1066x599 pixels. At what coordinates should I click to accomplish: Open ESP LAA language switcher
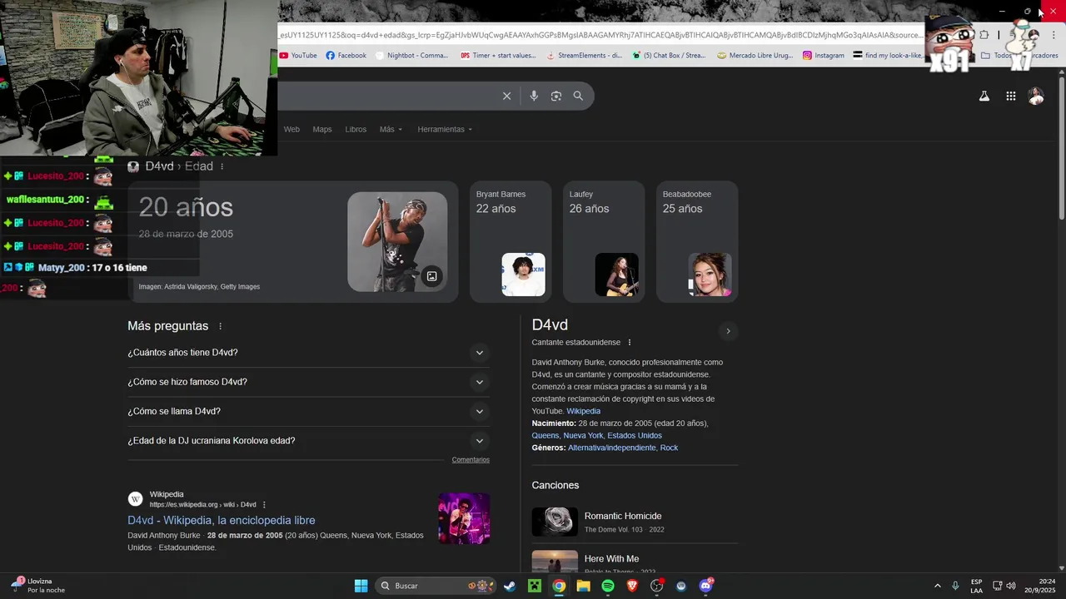pos(976,586)
